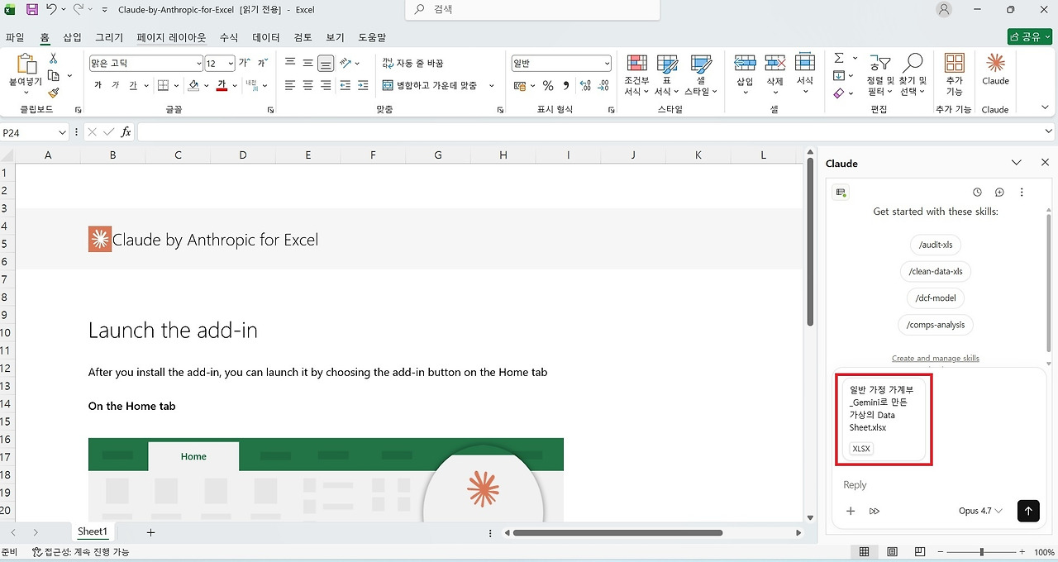The height and width of the screenshot is (562, 1058).
Task: Open the 수식 ribbon tab
Action: 229,37
